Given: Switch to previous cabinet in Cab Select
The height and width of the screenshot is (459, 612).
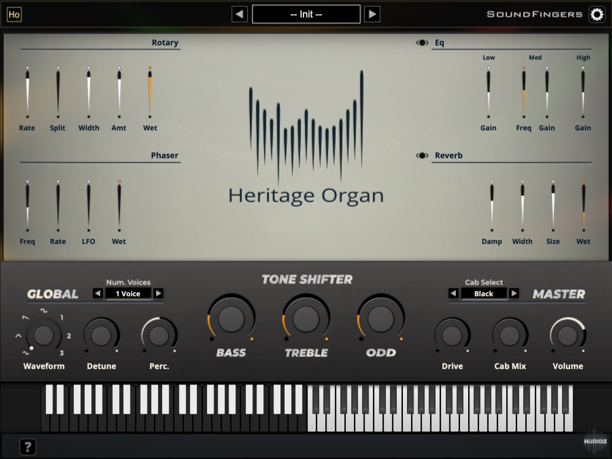Looking at the screenshot, I should coord(453,293).
